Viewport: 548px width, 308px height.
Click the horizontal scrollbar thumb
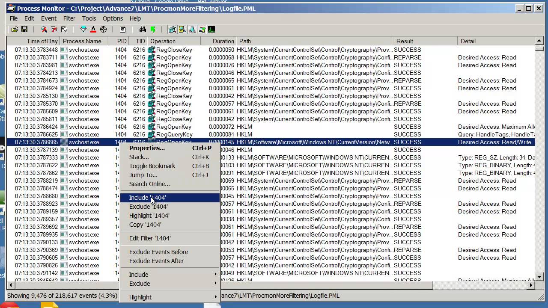point(223,285)
